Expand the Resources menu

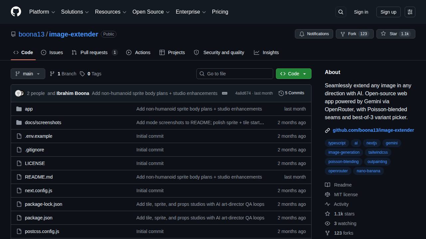click(110, 12)
